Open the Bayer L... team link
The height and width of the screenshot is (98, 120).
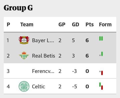pos(43,40)
